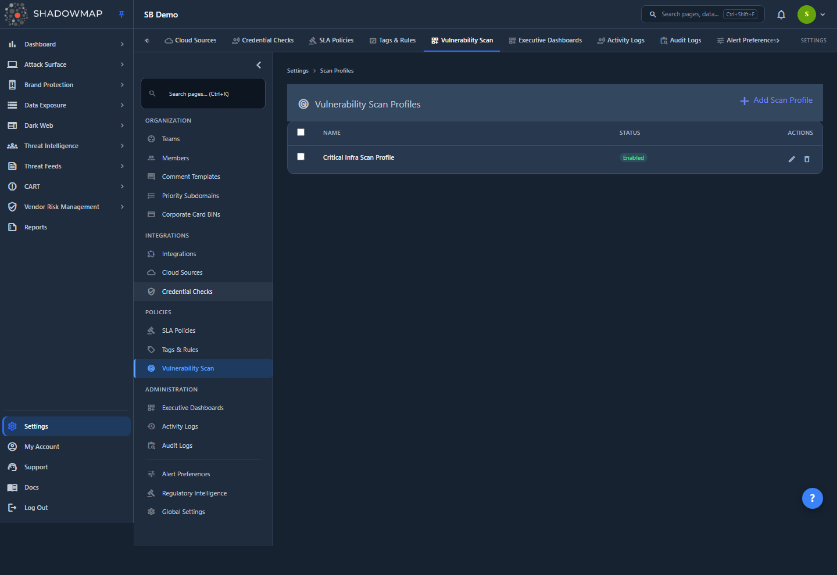The image size is (837, 575).
Task: Click the Settings gear icon in sidebar
Action: (x=12, y=426)
